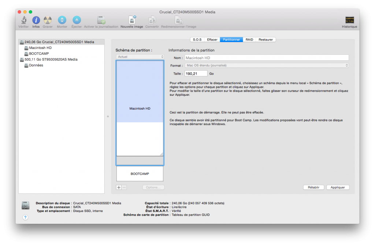
Task: Click the disk icon beside Description du disque
Action: pyautogui.click(x=25, y=205)
